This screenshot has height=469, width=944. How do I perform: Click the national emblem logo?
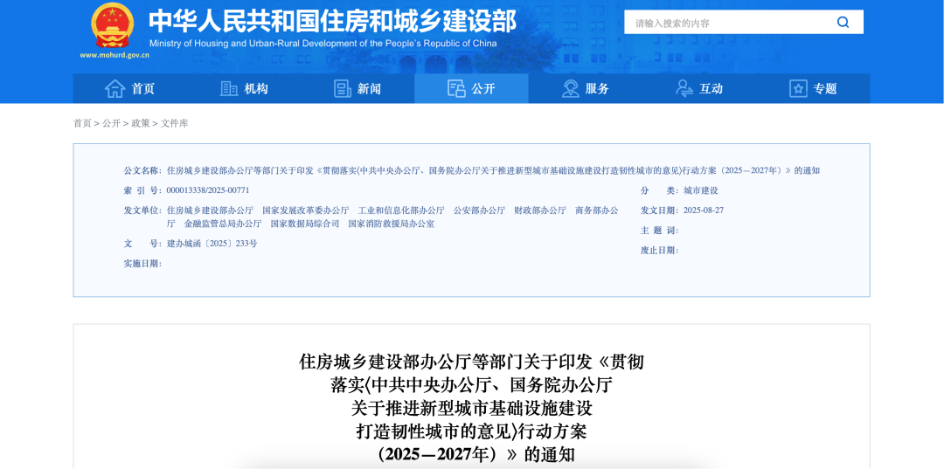click(x=113, y=25)
